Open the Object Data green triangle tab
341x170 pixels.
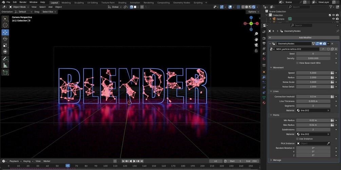[x=264, y=98]
